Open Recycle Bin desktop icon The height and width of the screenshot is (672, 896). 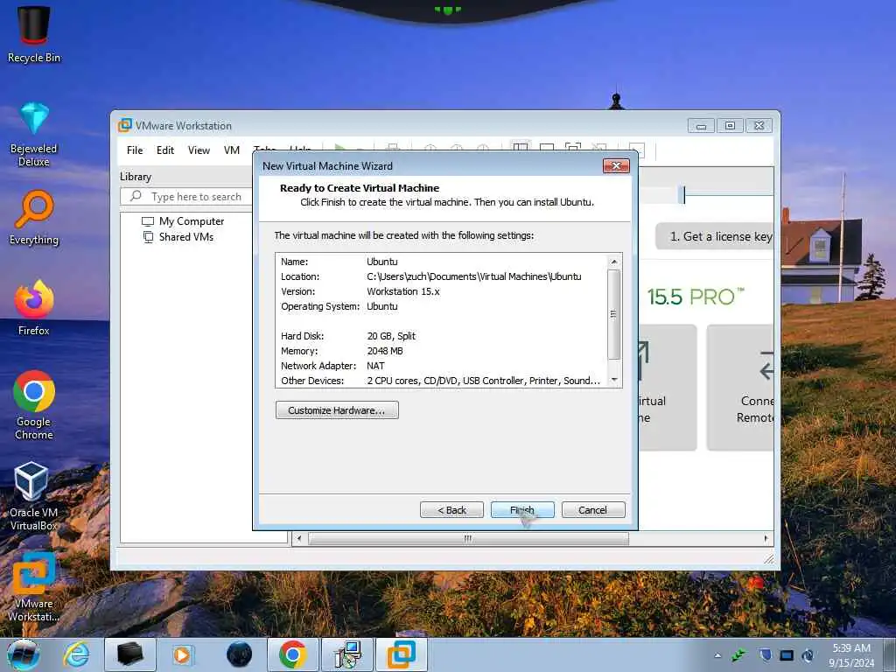pyautogui.click(x=34, y=33)
